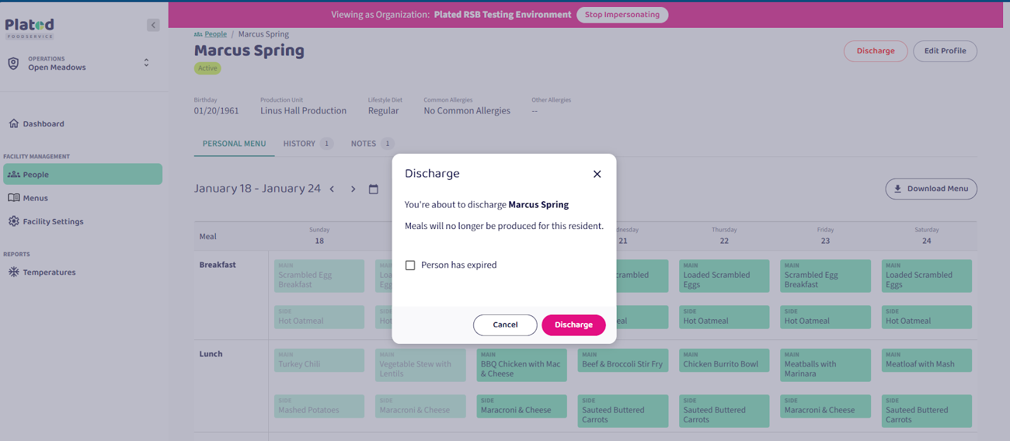Collapse the sidebar with chevron icon
This screenshot has width=1010, height=441.
(x=153, y=25)
